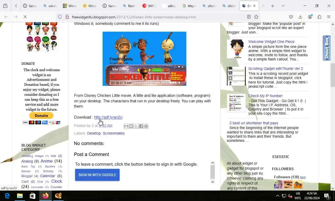Open the Backlink category link
The image size is (335, 201).
pyautogui.click(x=50, y=166)
